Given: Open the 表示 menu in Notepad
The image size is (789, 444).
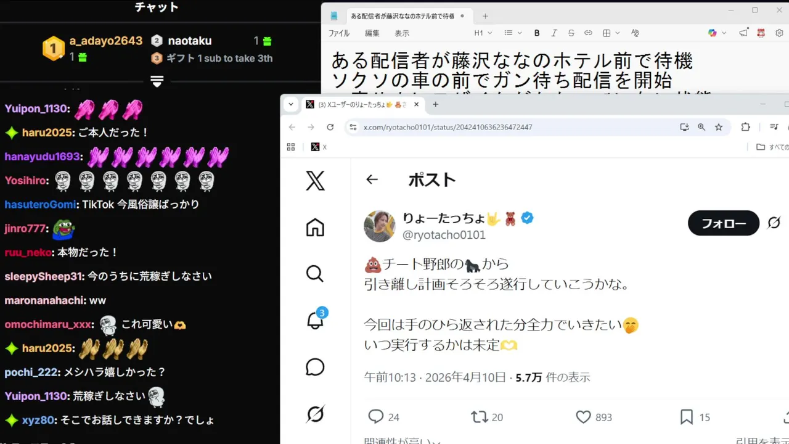Looking at the screenshot, I should [402, 33].
